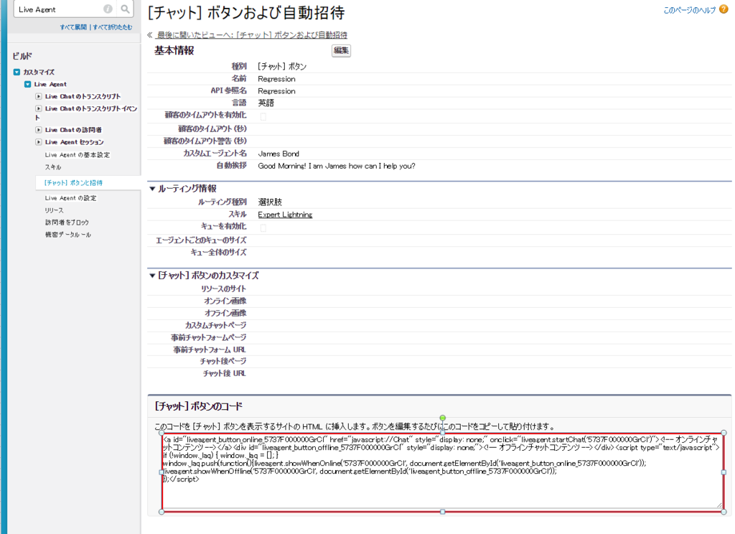This screenshot has height=534, width=735.
Task: Click the 選択肢 routing type value
Action: coord(270,202)
